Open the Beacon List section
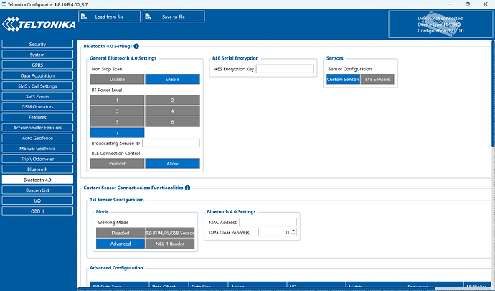Image resolution: width=495 pixels, height=291 pixels. coord(37,190)
